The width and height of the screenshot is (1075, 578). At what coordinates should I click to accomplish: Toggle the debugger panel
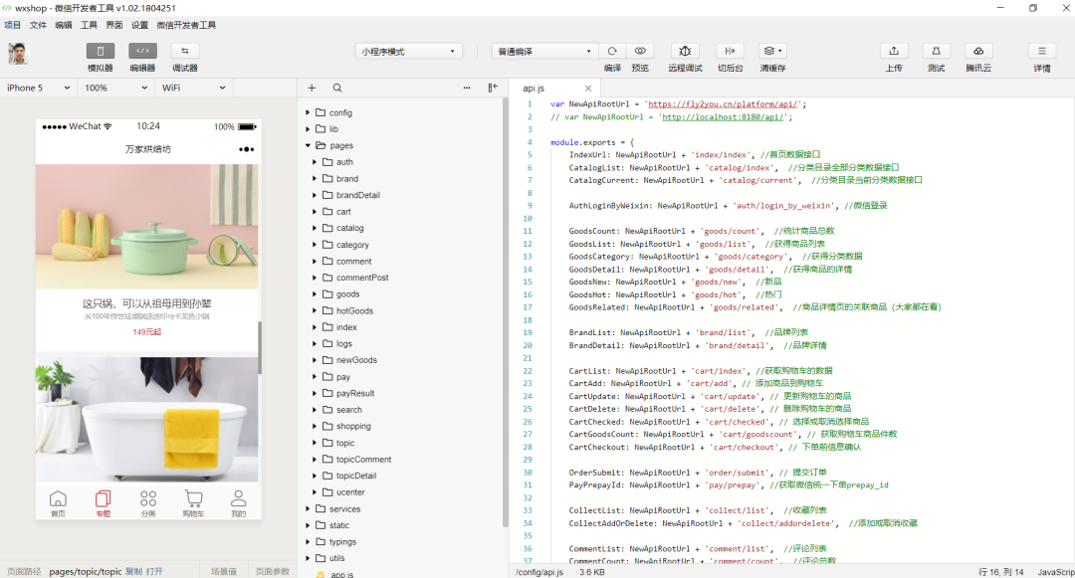click(x=184, y=51)
